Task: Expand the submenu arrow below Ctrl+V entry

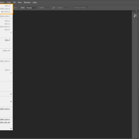Action: click(11, 33)
